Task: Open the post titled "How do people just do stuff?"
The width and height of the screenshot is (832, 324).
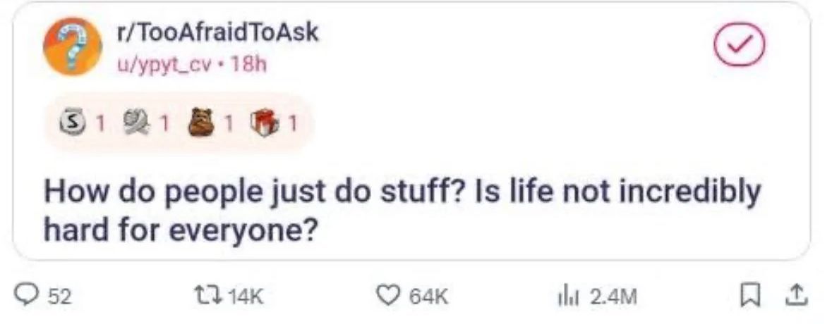Action: (402, 211)
